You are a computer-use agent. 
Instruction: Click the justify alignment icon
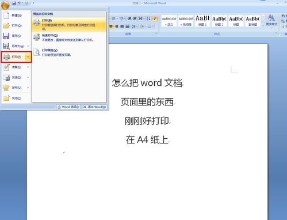pos(122,26)
